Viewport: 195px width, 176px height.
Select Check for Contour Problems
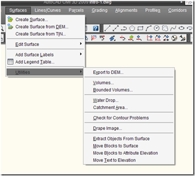click(129, 118)
